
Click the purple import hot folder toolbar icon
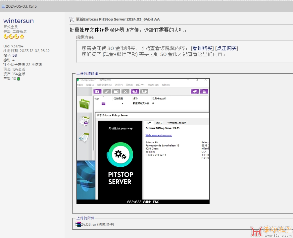[x=135, y=91]
